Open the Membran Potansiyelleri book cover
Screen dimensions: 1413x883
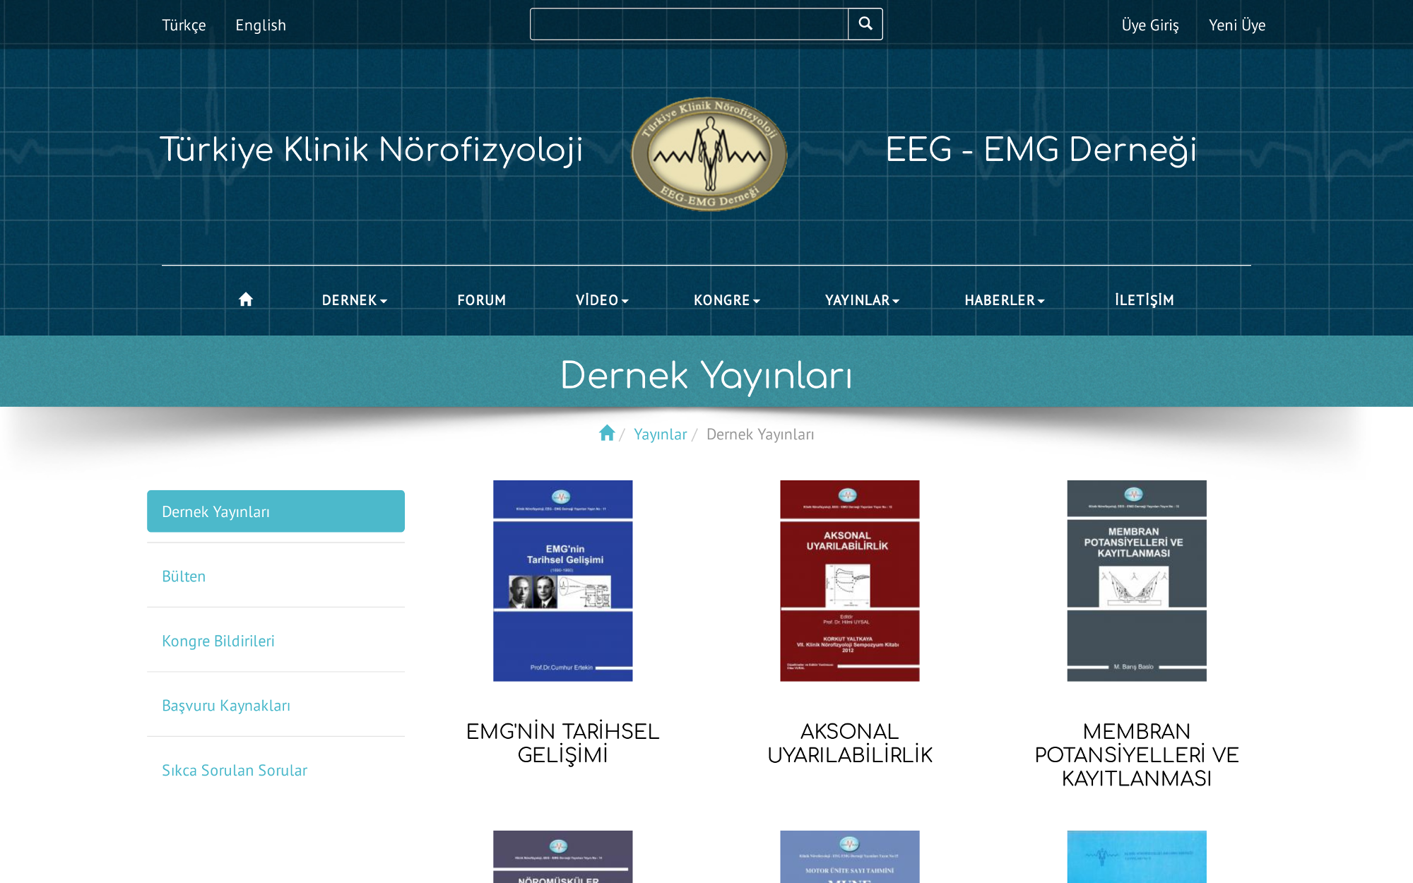pos(1136,581)
